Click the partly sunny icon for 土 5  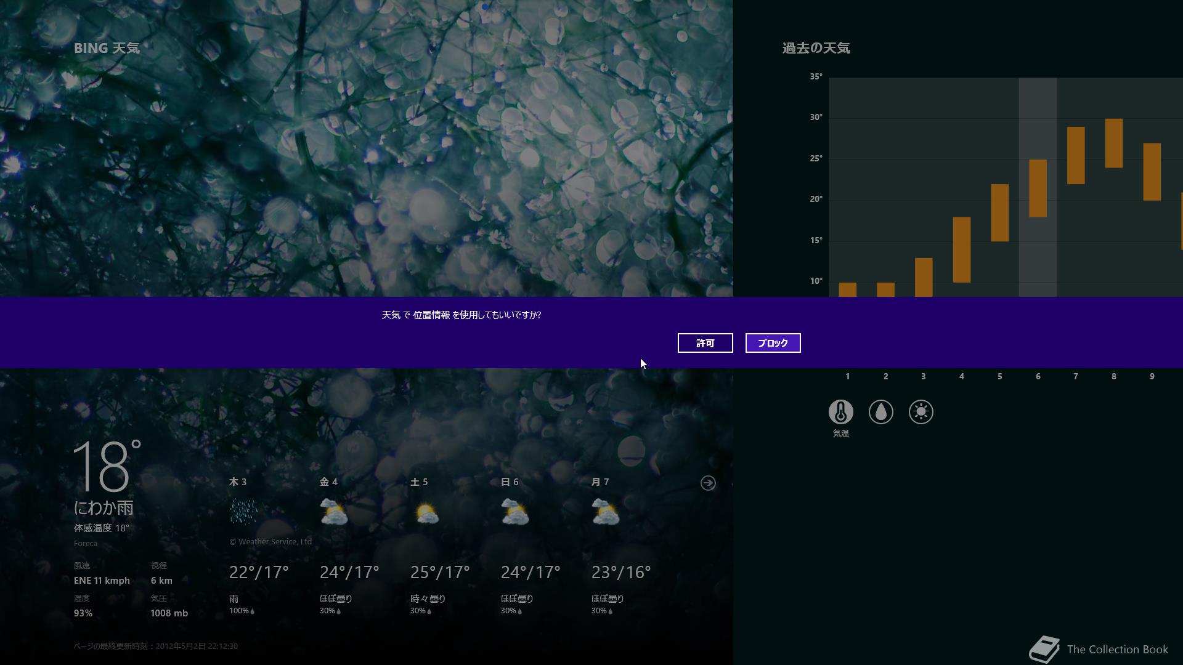click(x=426, y=512)
